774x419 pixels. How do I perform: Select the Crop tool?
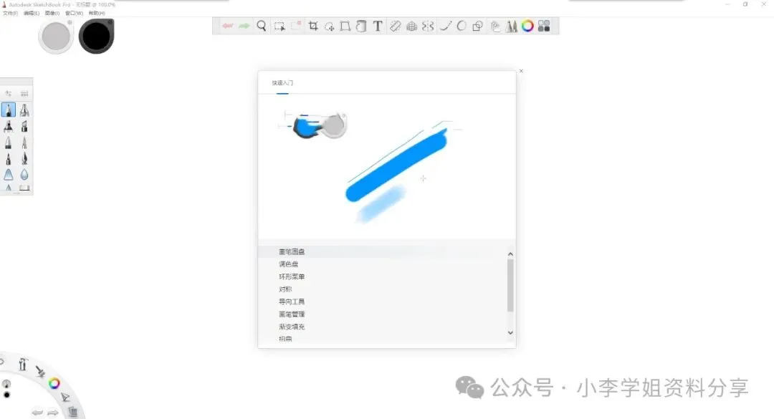click(313, 27)
